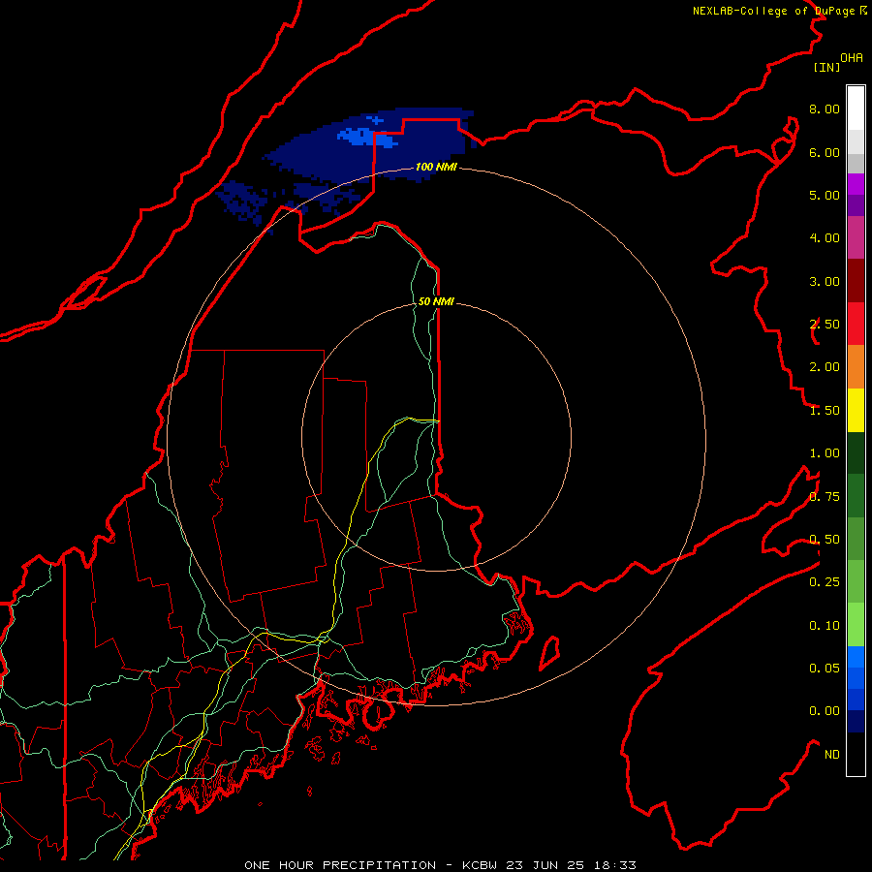872x872 pixels.
Task: Pick the orange legend swatch
Action: [x=856, y=367]
